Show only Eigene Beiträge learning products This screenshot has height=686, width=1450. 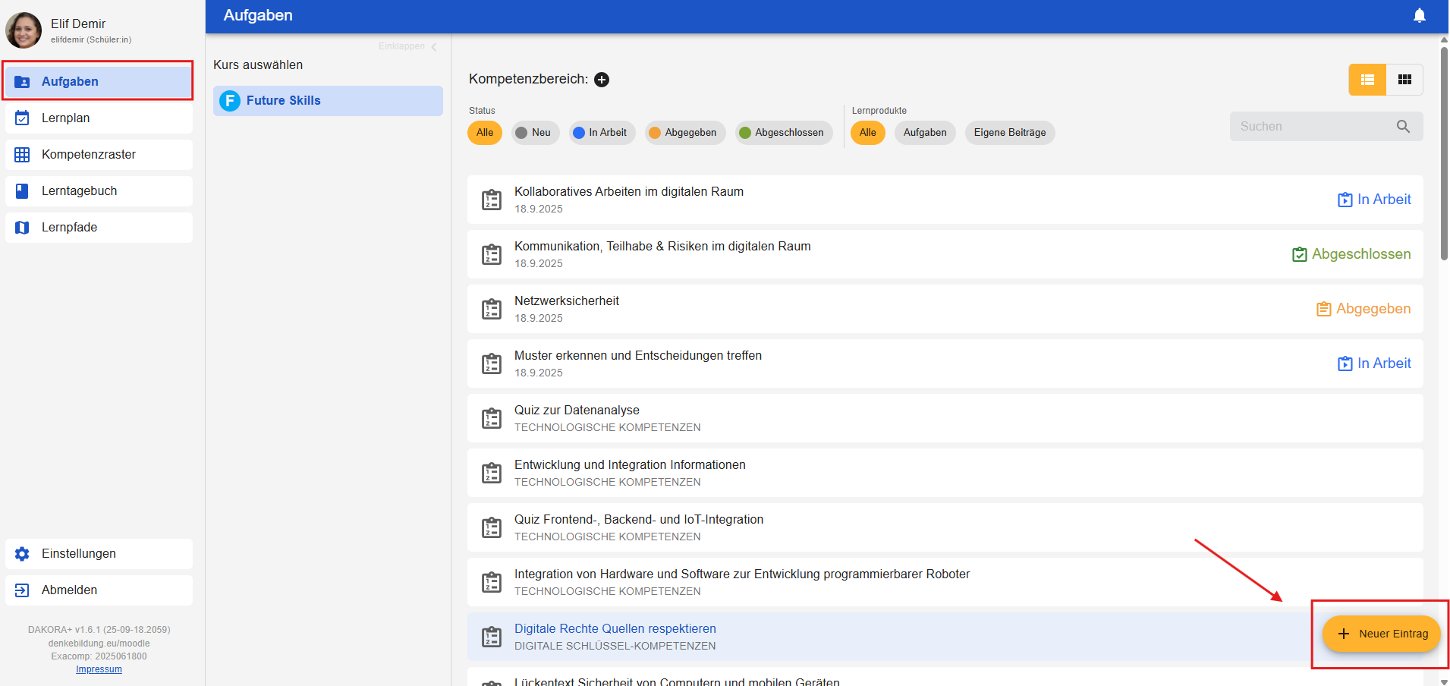pyautogui.click(x=1009, y=133)
